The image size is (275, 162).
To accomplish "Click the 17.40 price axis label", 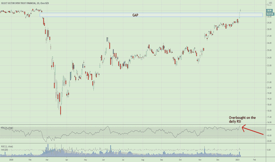I will point(269,117).
